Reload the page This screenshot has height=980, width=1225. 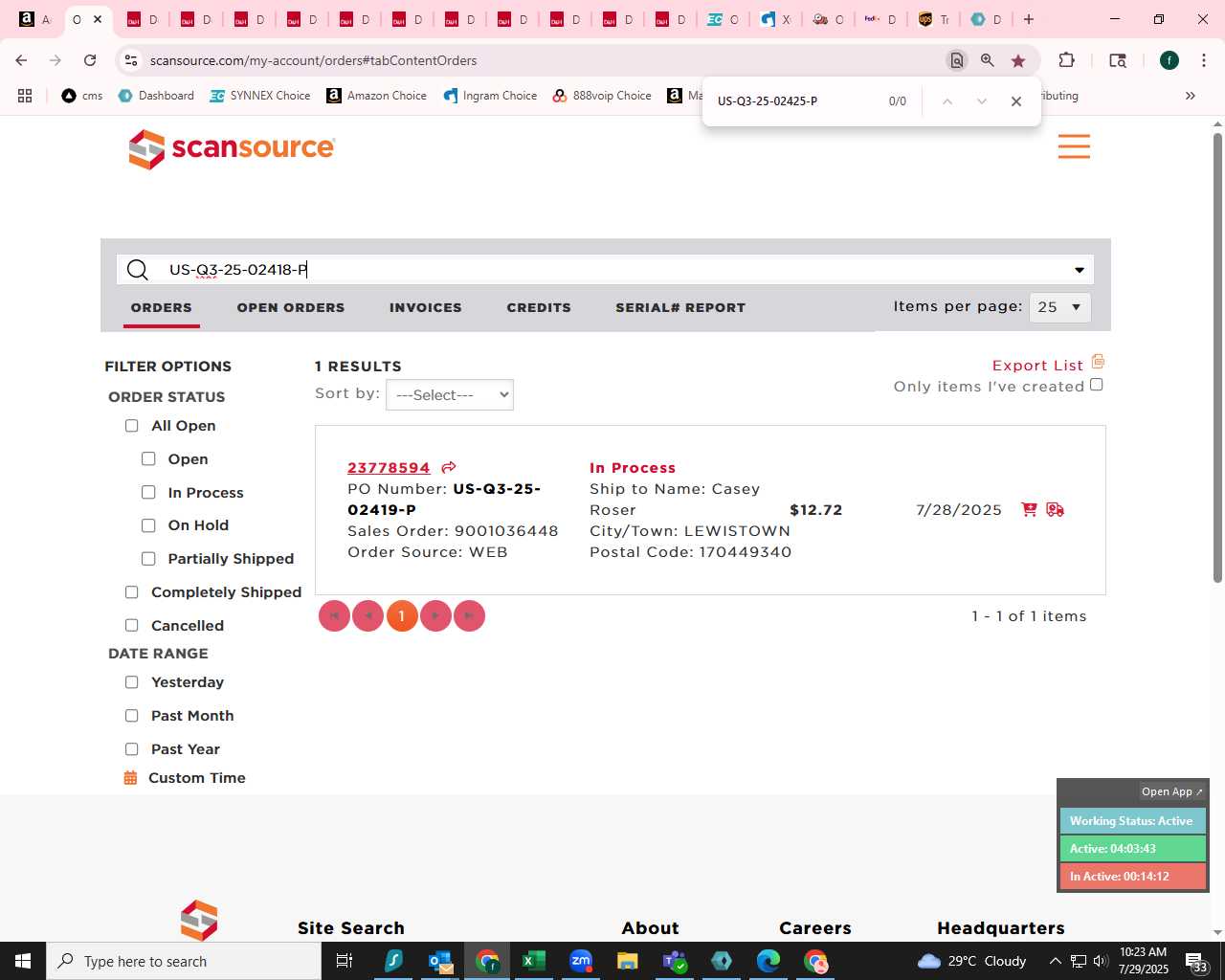[x=90, y=60]
